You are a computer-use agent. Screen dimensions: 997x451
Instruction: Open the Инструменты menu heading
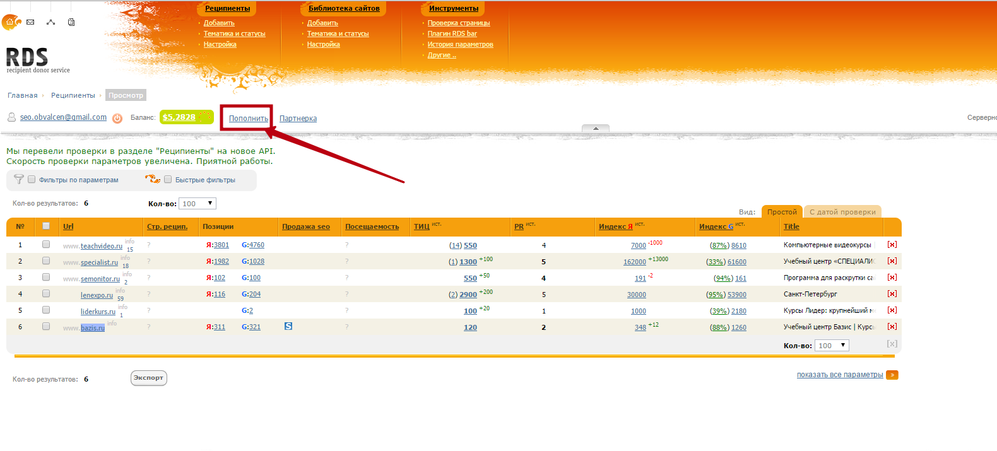pos(453,8)
